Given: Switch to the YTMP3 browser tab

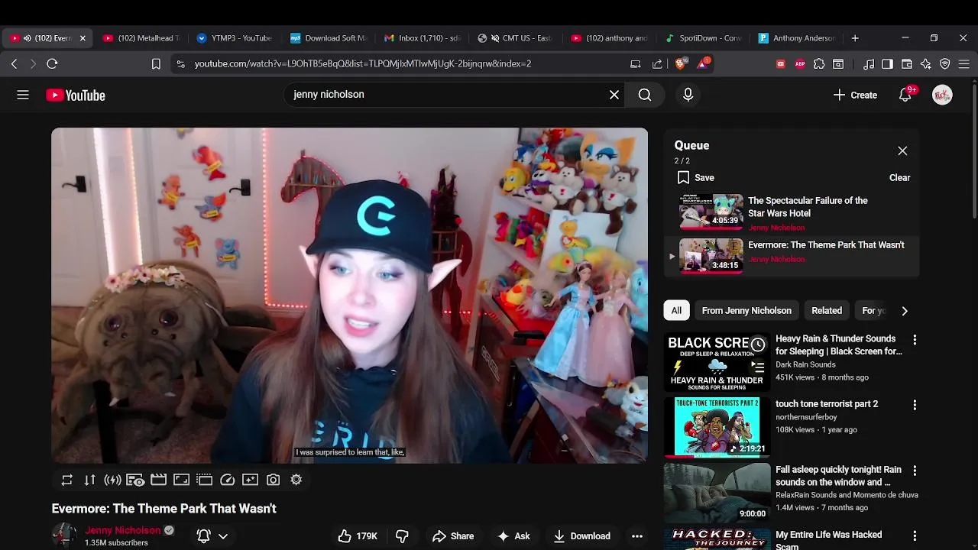Looking at the screenshot, I should 235,38.
